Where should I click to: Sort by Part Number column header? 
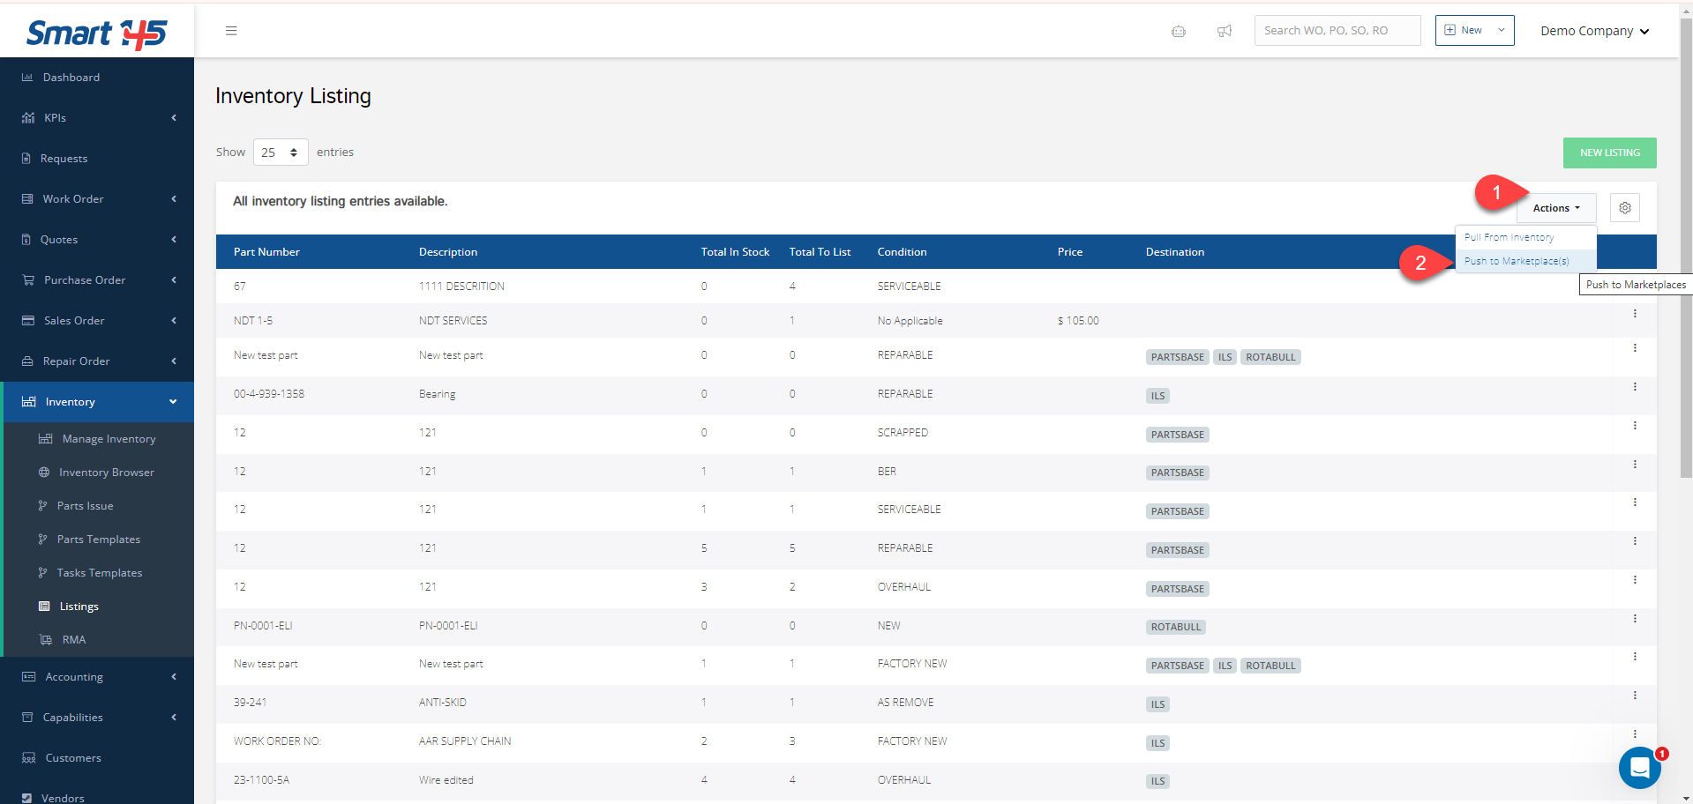[266, 252]
